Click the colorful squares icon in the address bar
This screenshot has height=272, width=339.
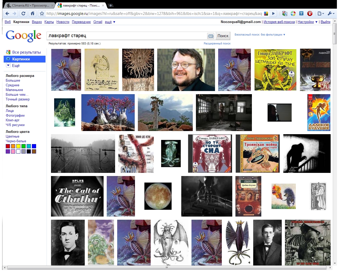(266, 14)
